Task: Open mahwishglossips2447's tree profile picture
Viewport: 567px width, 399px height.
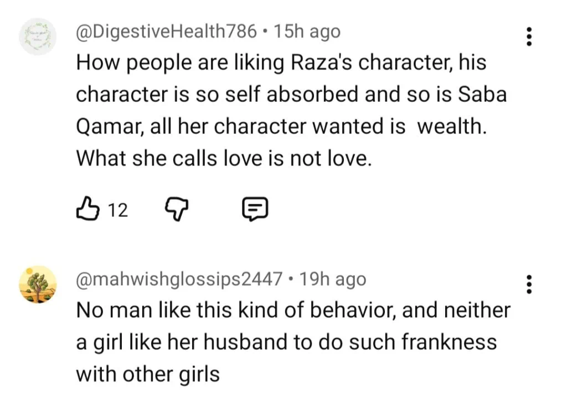Action: coord(38,284)
